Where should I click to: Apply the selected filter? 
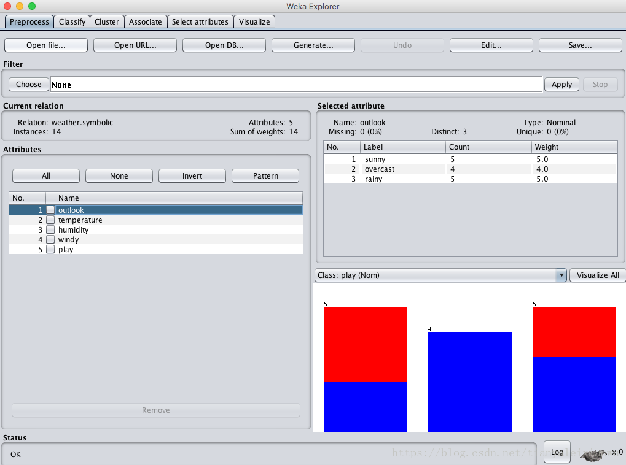pyautogui.click(x=561, y=85)
